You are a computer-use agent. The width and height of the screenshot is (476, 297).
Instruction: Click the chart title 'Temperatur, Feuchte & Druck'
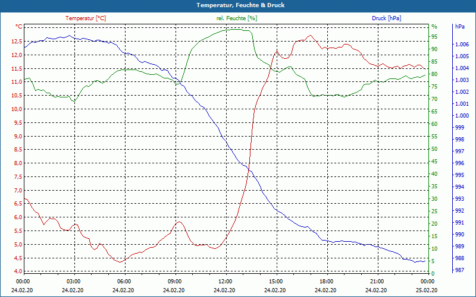point(240,5)
